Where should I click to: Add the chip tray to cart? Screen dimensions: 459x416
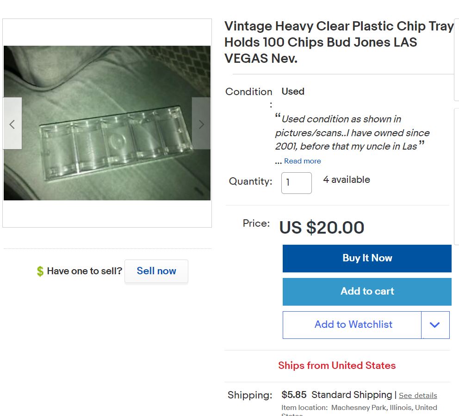click(367, 292)
